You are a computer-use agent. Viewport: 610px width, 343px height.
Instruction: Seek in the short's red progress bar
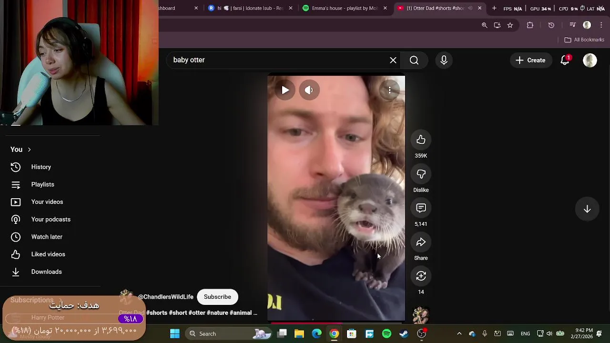click(x=336, y=323)
